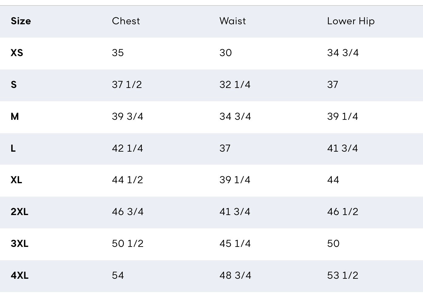Click the Chest column header

[x=126, y=21]
